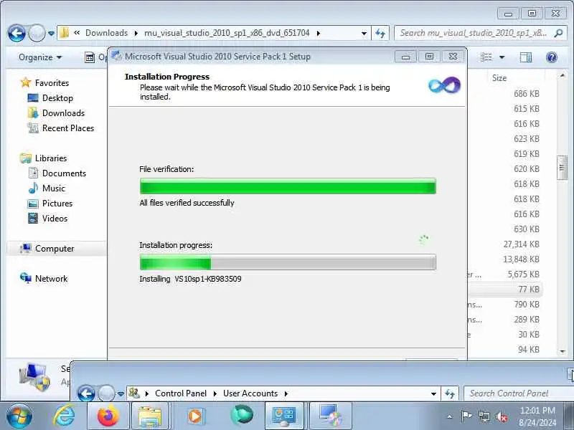Click the Setup window title bar icon
This screenshot has width=574, height=430.
[x=116, y=56]
